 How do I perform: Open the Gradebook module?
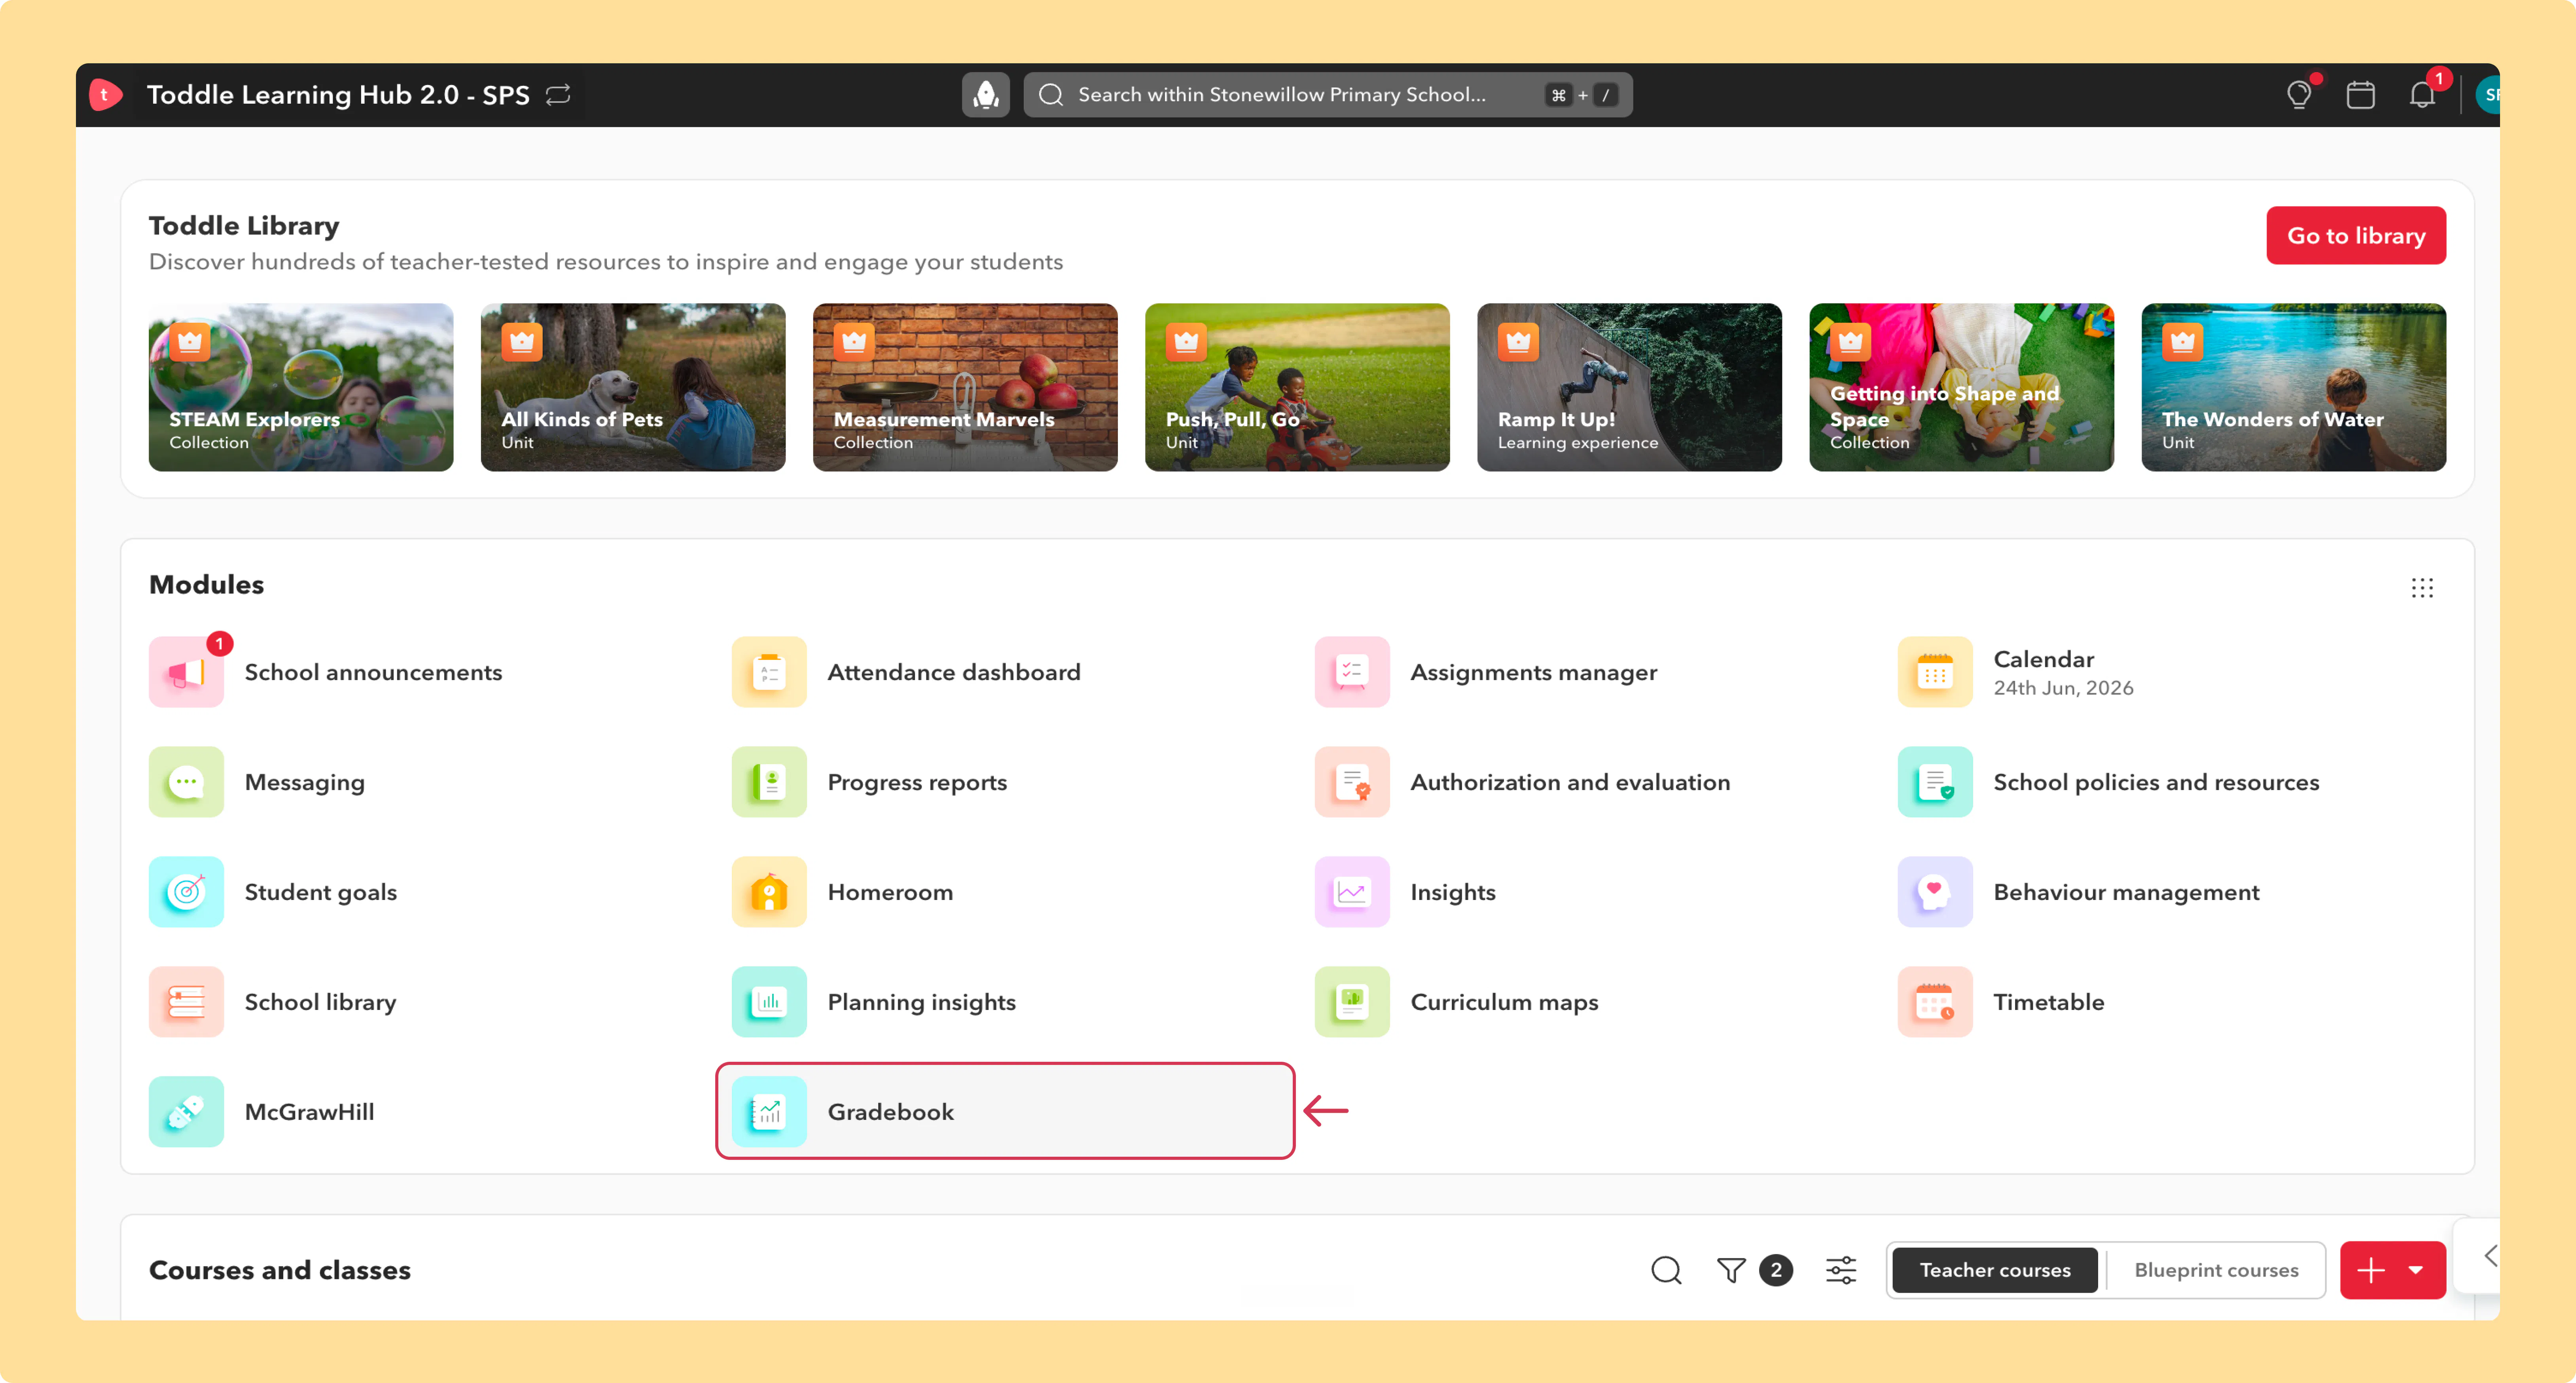(x=1005, y=1111)
